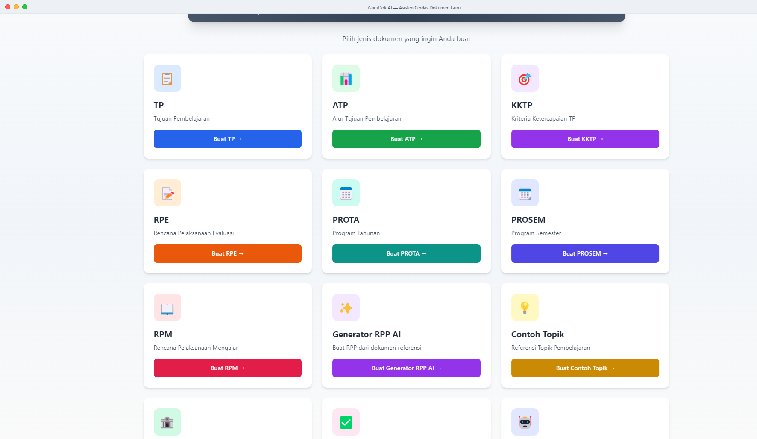Screen dimensions: 757x439
Task: Open Buat PROTA teal button
Action: click(x=406, y=253)
